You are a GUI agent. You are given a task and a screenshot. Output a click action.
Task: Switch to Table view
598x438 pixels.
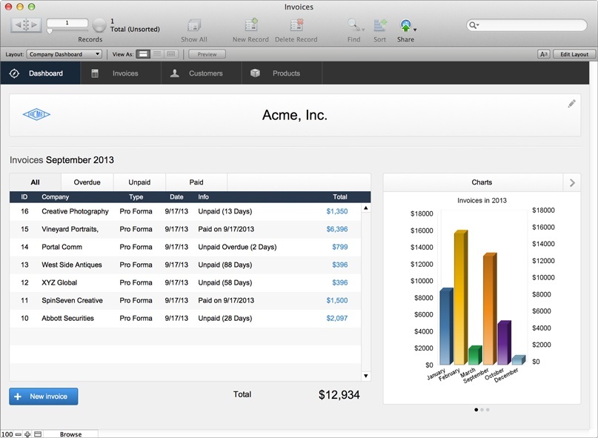click(171, 54)
